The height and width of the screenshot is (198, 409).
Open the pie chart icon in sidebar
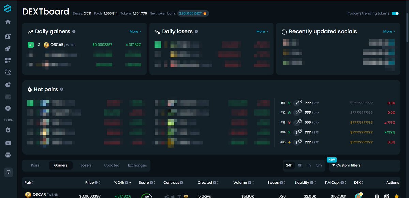(8, 84)
